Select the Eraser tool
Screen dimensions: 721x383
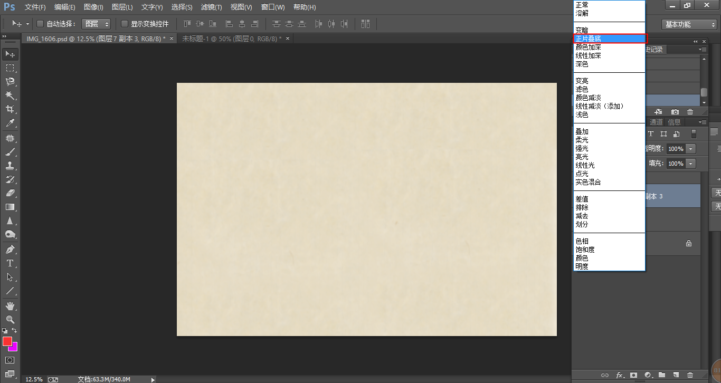[10, 193]
